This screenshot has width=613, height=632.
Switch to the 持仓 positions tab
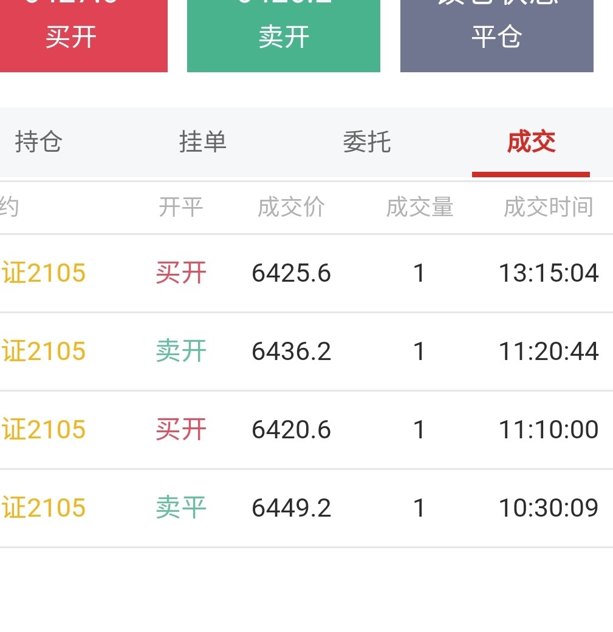(x=39, y=142)
